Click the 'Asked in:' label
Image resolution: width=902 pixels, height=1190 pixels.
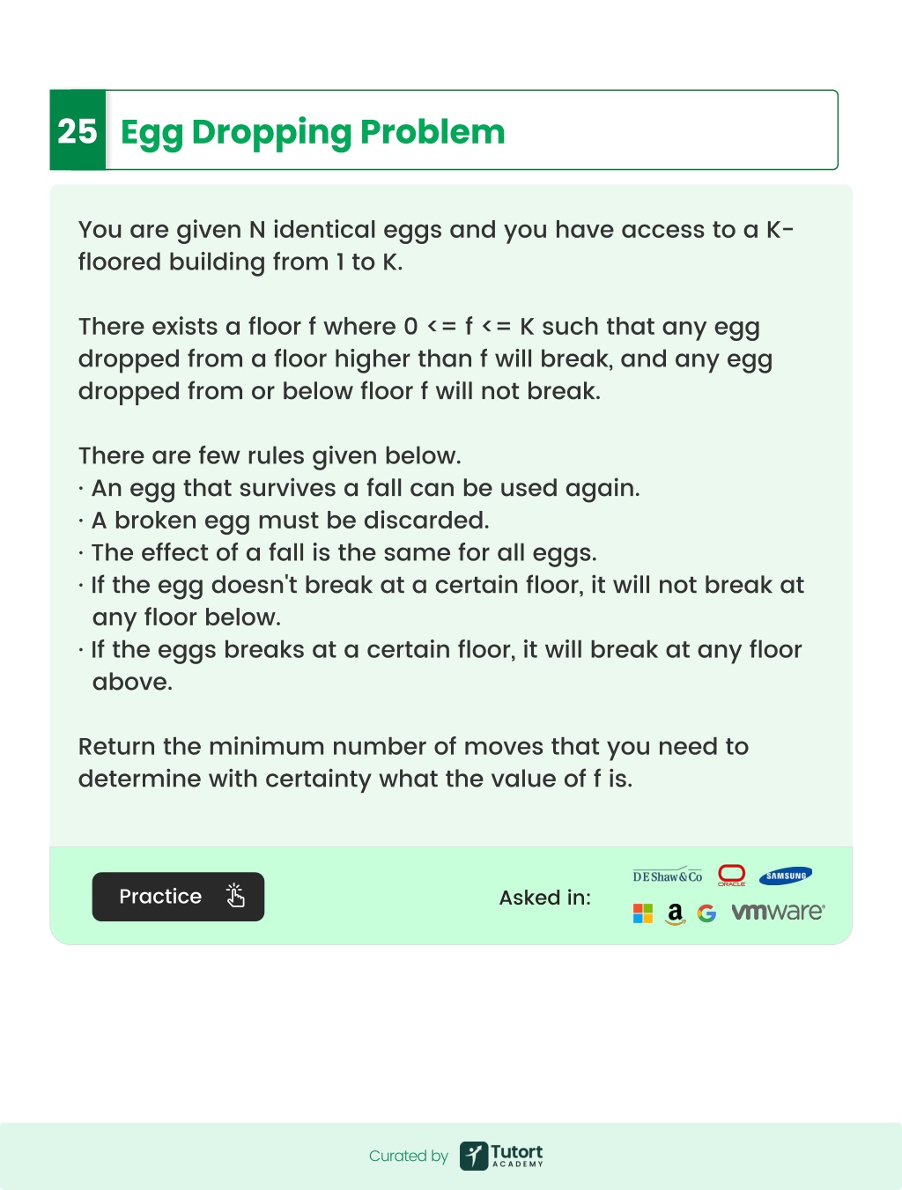click(545, 898)
